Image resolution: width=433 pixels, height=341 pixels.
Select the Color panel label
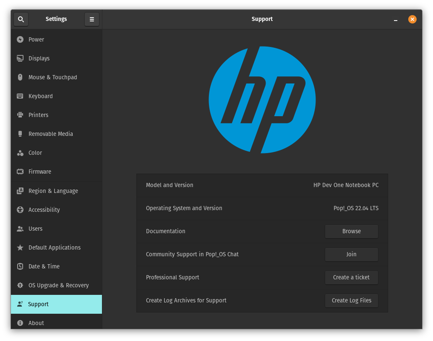click(x=35, y=153)
